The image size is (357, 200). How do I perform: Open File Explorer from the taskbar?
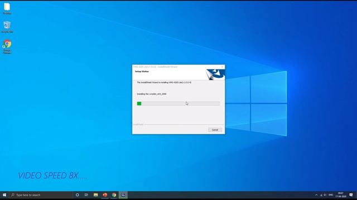[x=95, y=195]
